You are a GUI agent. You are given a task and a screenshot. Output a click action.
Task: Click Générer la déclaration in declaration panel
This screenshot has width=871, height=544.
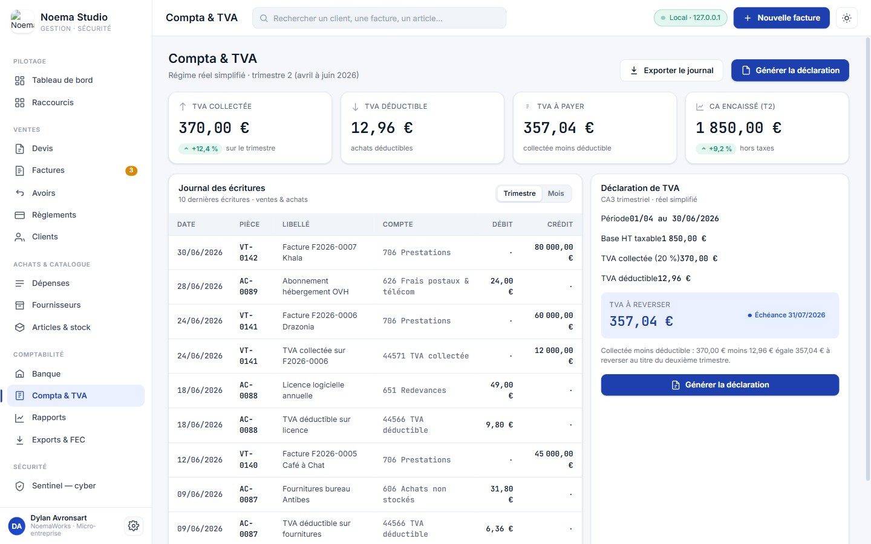pyautogui.click(x=720, y=385)
